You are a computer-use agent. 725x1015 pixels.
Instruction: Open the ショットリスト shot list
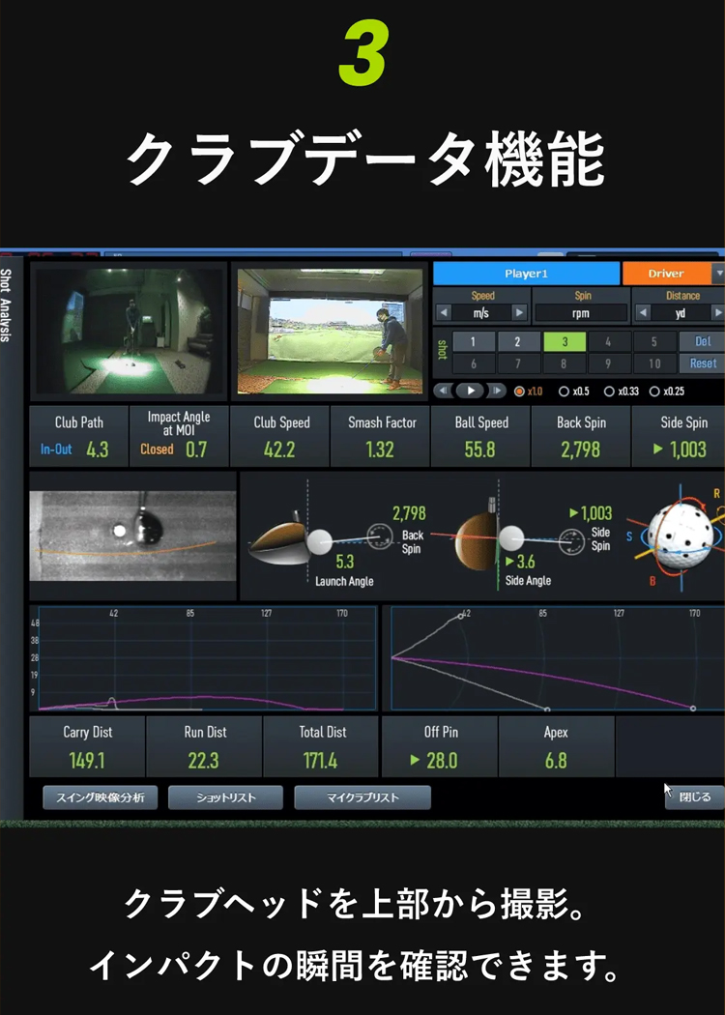[226, 797]
